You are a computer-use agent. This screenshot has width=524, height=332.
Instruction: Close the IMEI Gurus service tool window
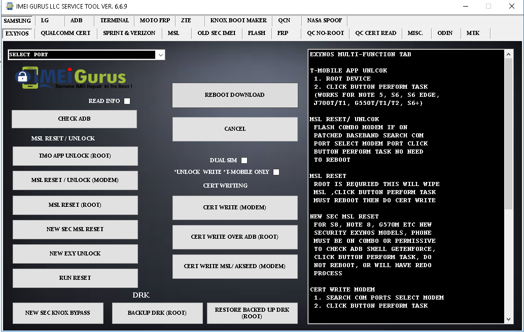512,6
